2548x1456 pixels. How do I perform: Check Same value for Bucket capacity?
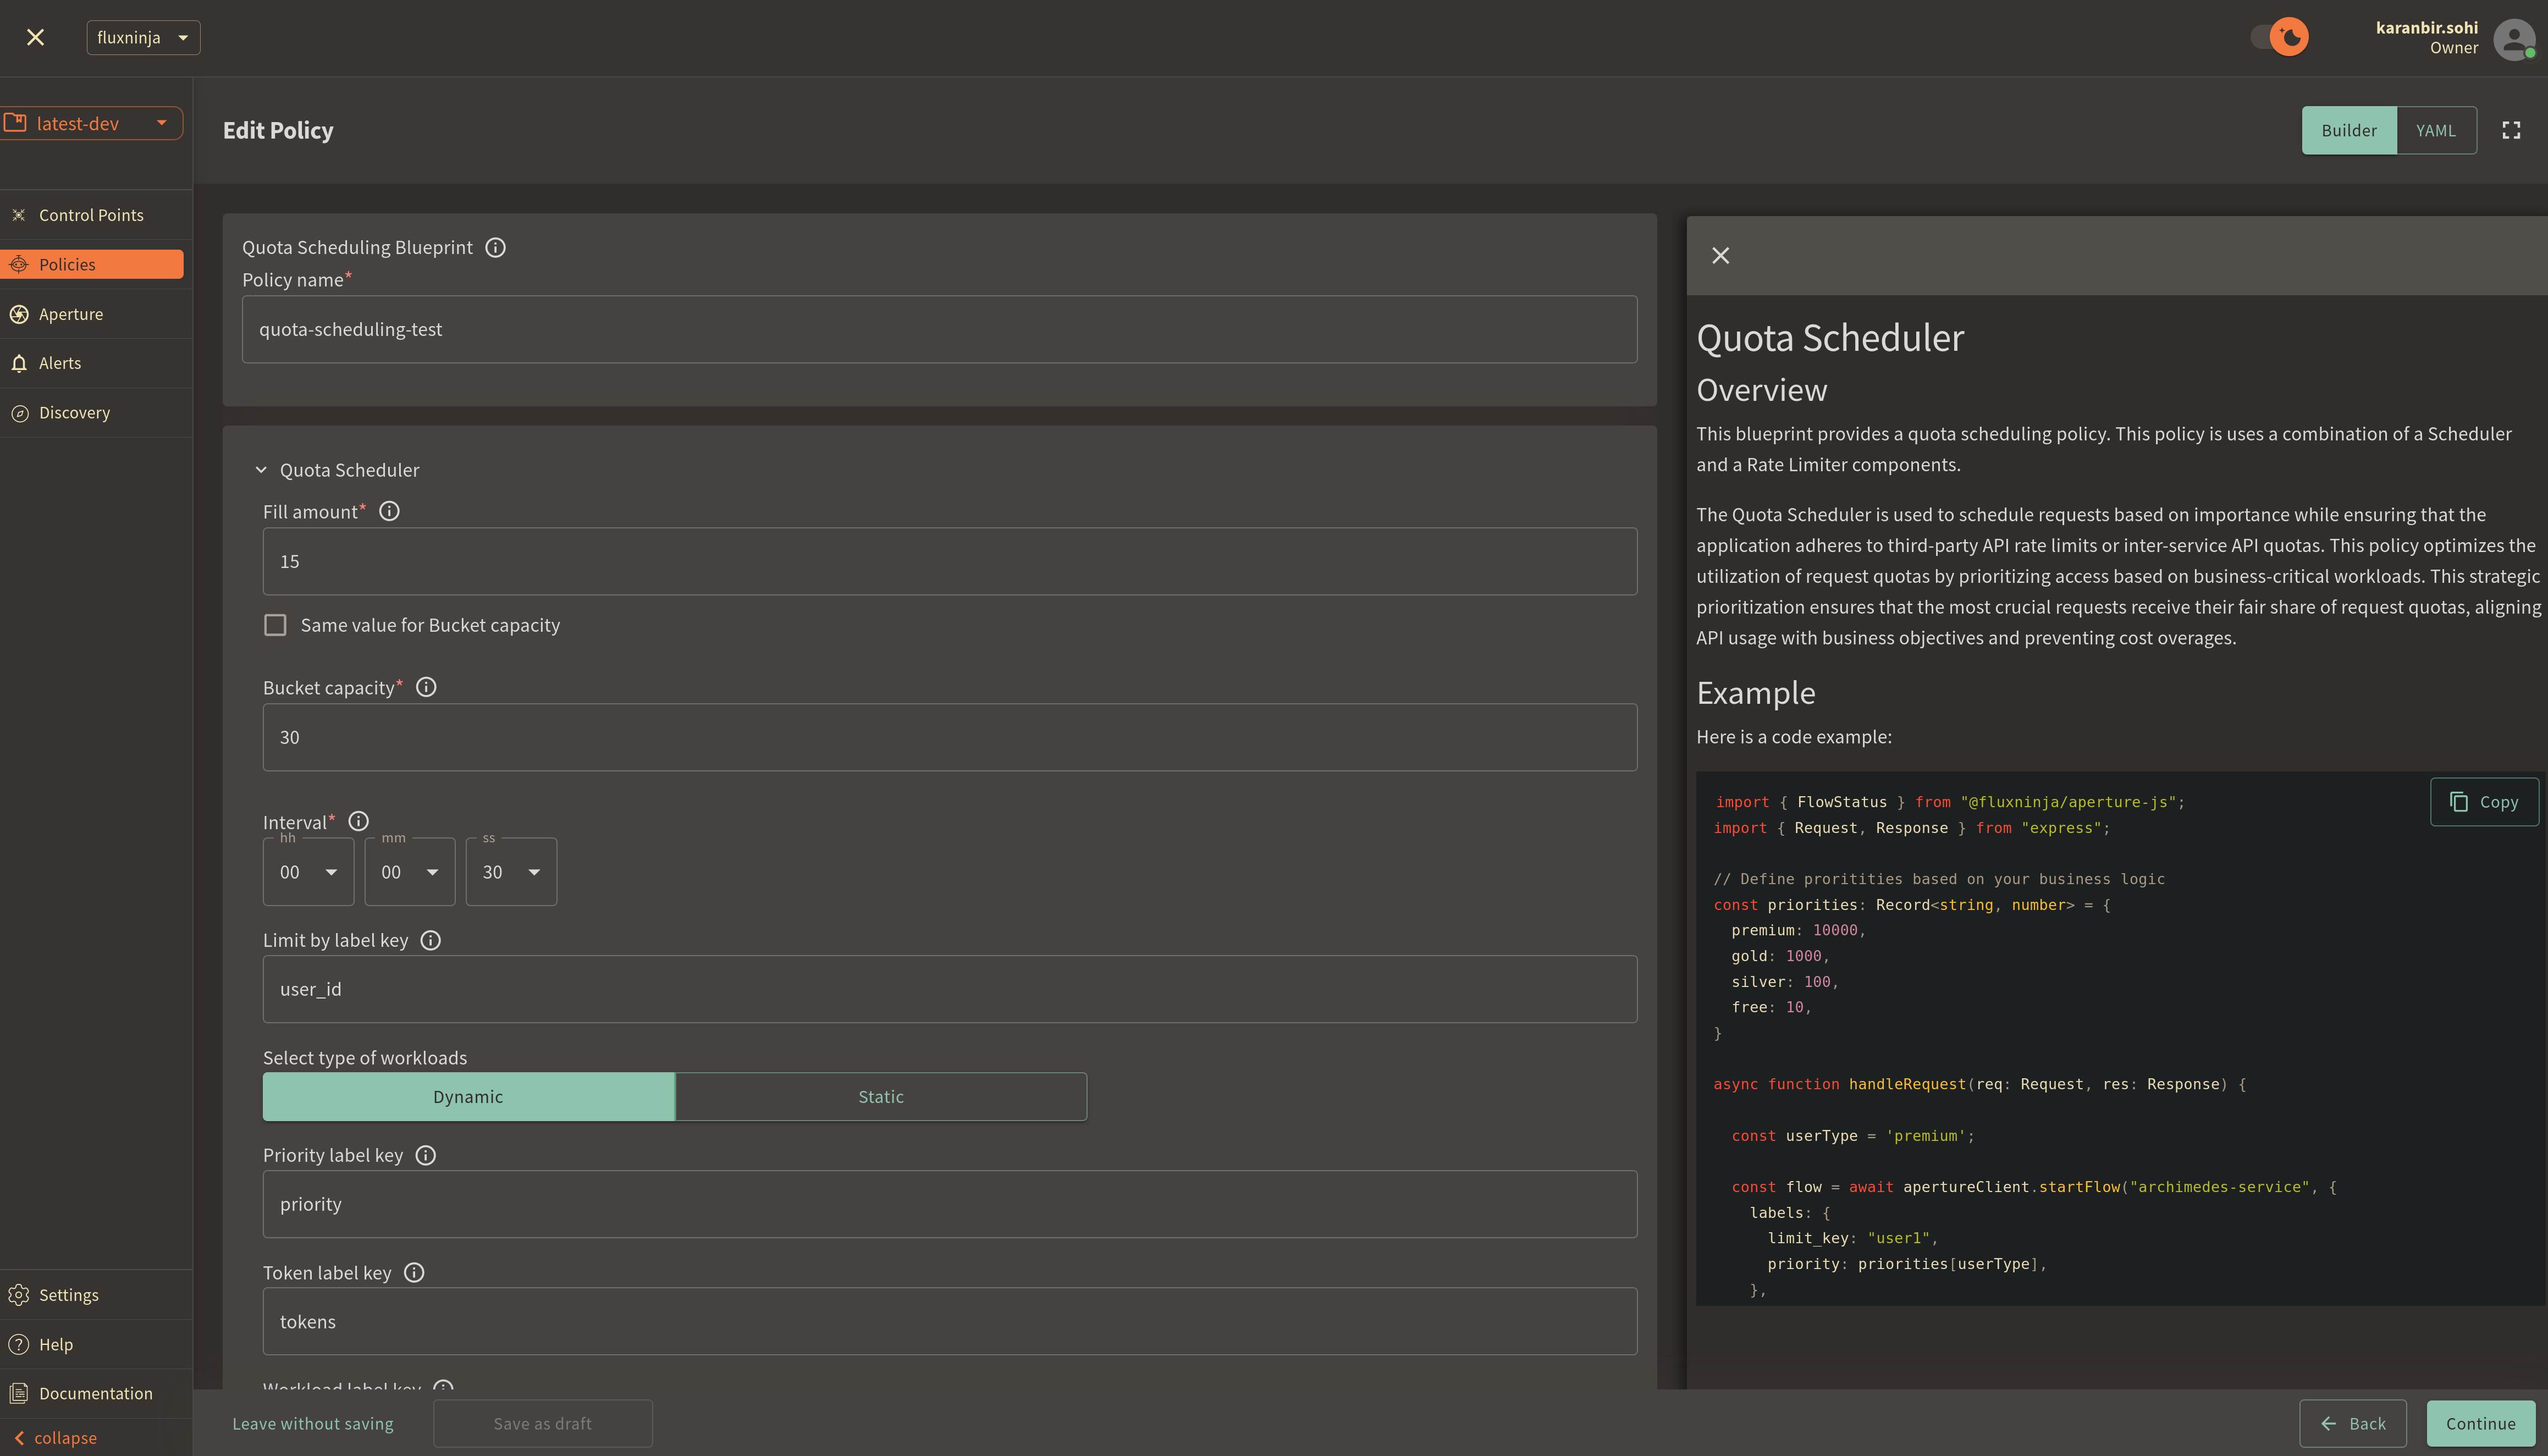coord(275,625)
